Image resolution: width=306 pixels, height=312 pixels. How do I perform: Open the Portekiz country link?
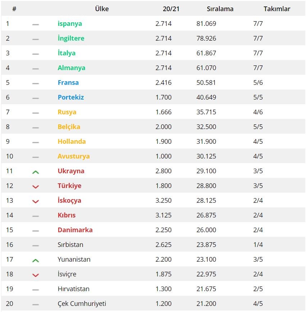(71, 97)
